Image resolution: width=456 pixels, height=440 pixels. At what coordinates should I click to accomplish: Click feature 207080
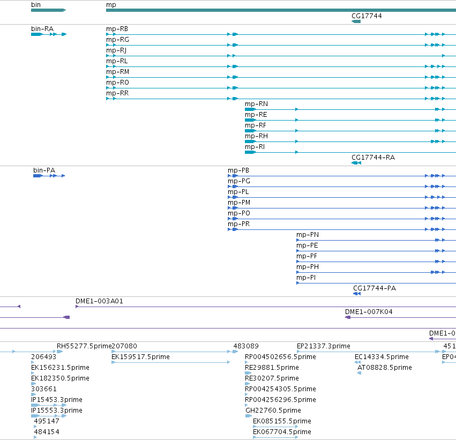[124, 346]
